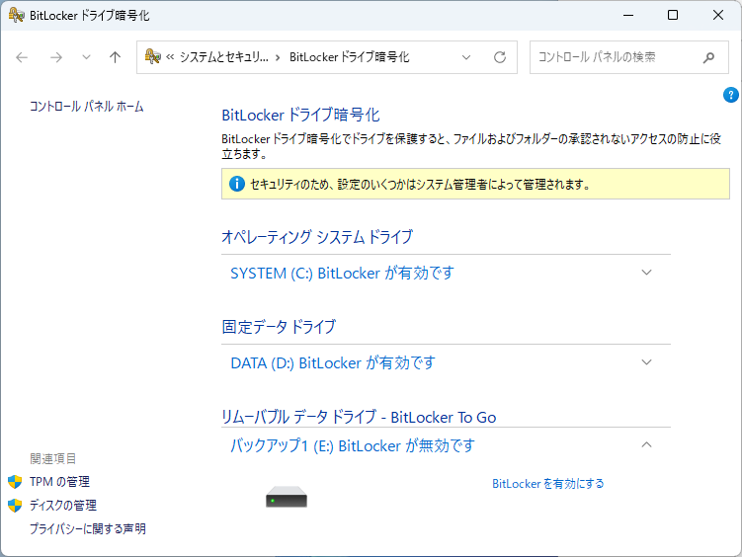
Task: Click the ディスクの管理 shield icon
Action: coord(15,506)
